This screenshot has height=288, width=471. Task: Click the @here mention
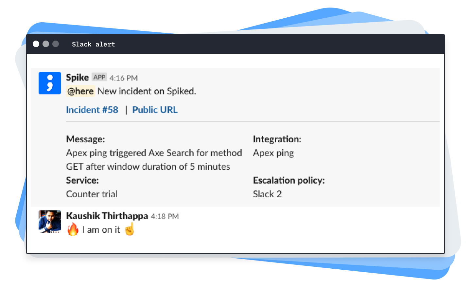(x=80, y=91)
